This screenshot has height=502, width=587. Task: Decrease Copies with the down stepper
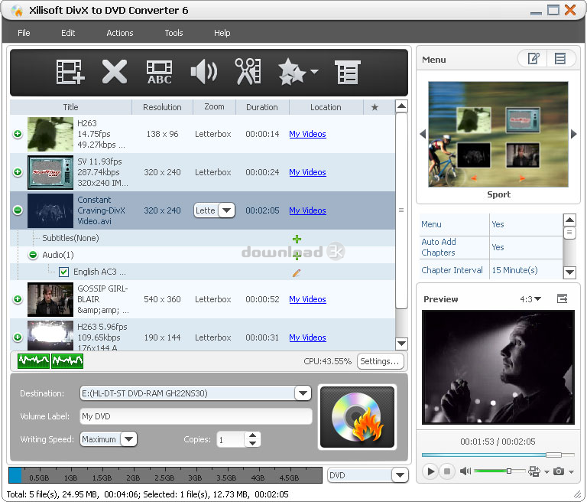pyautogui.click(x=253, y=443)
